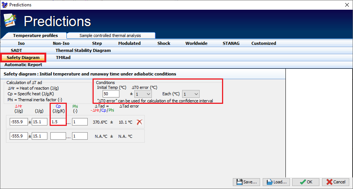The height and width of the screenshot is (189, 353).
Task: Click the Cp field containing 1.5
Action: coord(58,122)
